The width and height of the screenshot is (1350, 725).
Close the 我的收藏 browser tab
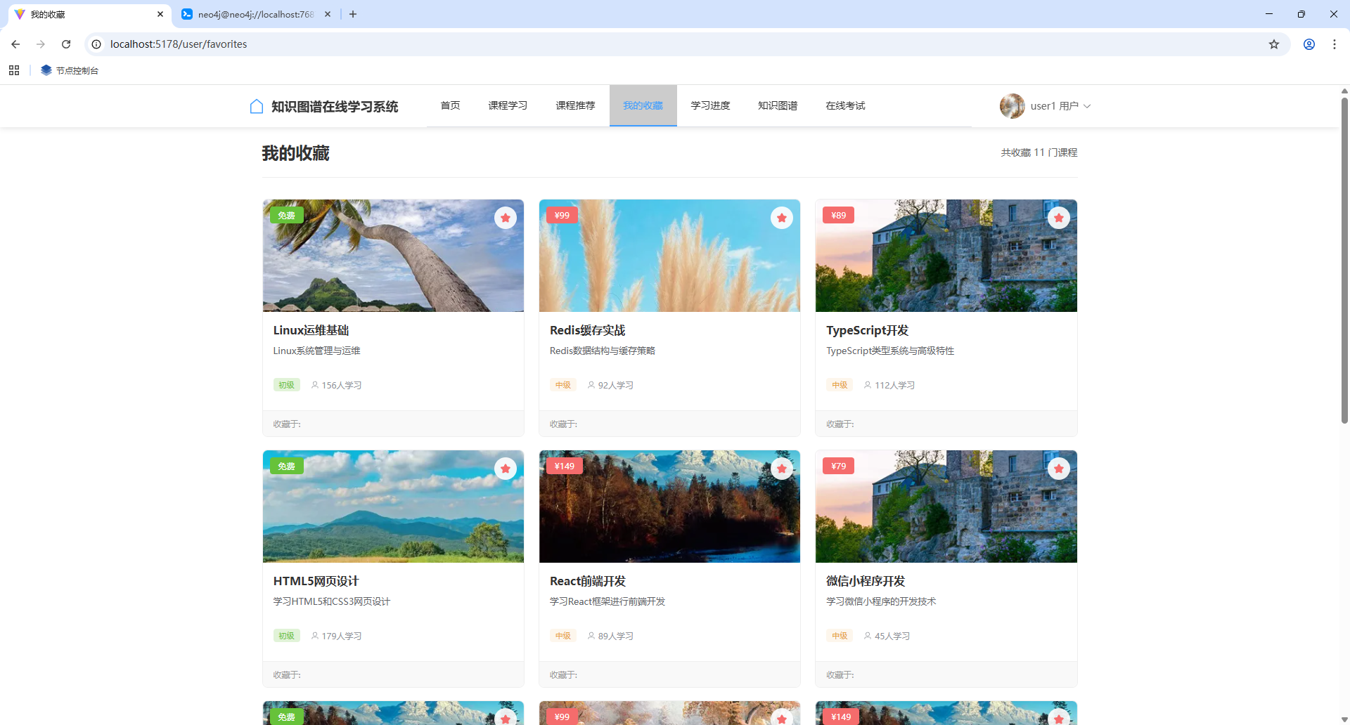[x=160, y=14]
